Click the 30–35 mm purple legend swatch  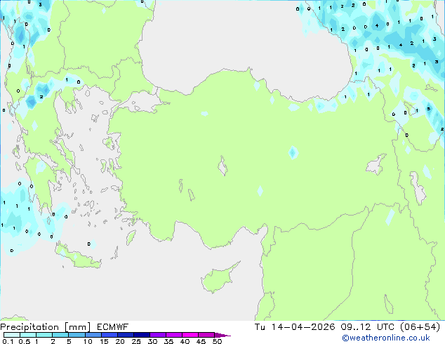(158, 335)
